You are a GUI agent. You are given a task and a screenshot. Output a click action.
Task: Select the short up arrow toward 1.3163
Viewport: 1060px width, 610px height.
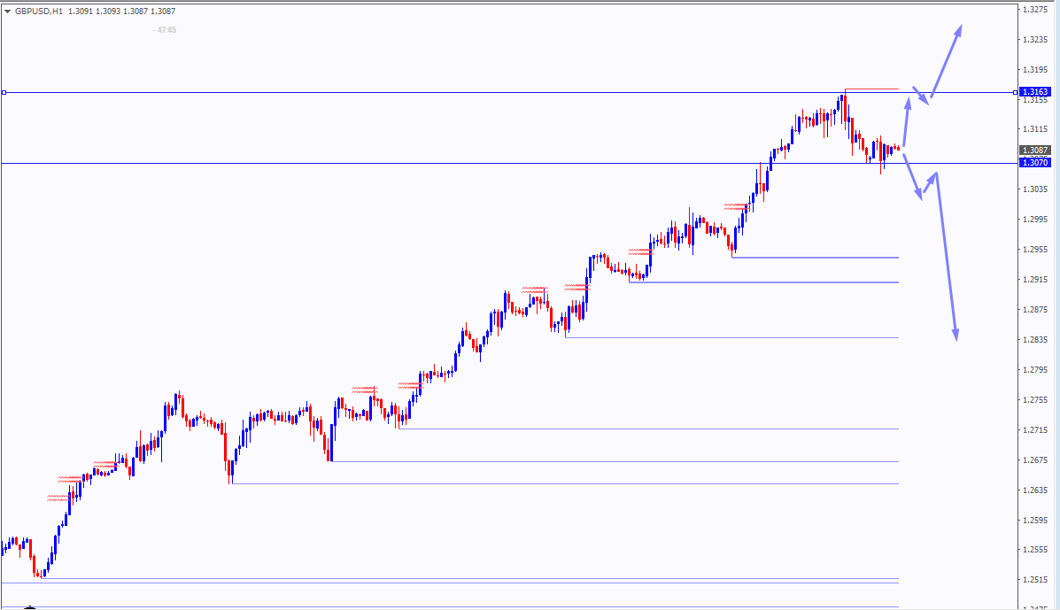coord(907,121)
